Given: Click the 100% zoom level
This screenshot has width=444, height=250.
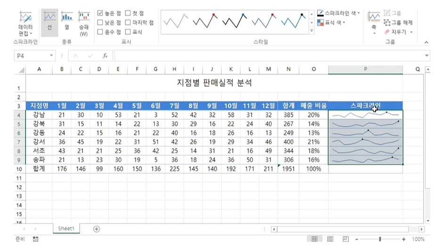Looking at the screenshot, I should tap(418, 239).
